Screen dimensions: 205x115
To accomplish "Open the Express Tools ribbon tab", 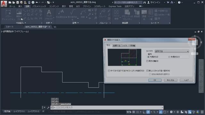I will (115, 6).
